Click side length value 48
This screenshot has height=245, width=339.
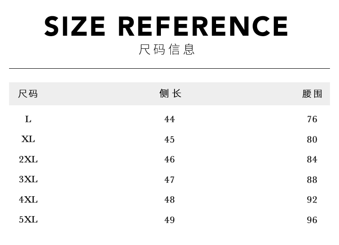[169, 200]
